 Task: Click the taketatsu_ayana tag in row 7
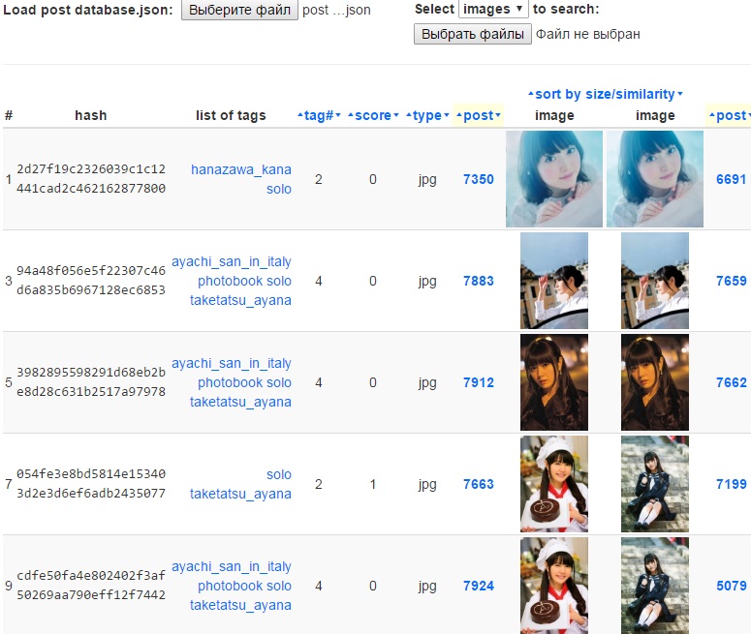pos(240,494)
